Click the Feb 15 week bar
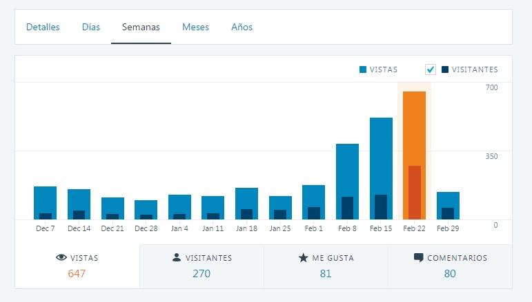 point(381,169)
